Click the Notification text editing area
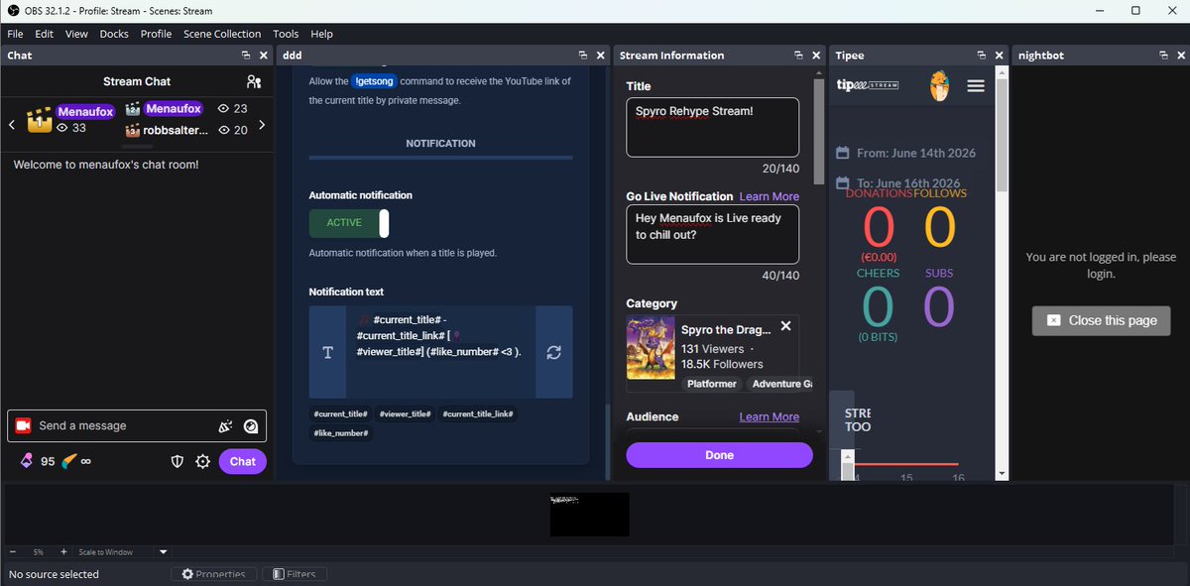1190x586 pixels. pos(440,352)
